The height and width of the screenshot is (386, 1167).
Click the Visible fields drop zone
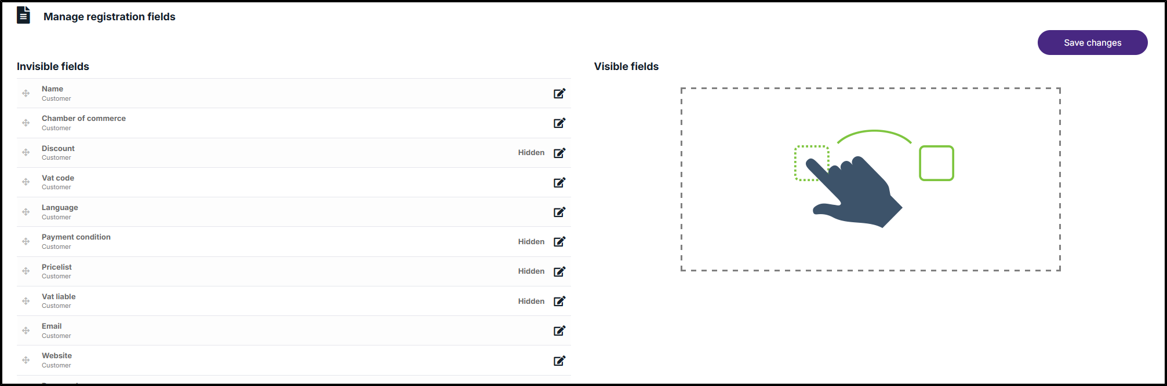[871, 179]
